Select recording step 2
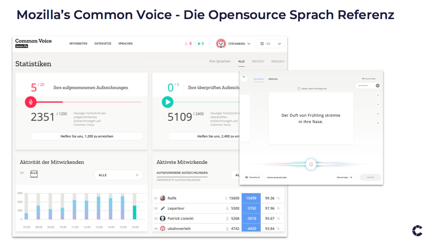Viewport: 436px width, 244px height. pyautogui.click(x=378, y=95)
